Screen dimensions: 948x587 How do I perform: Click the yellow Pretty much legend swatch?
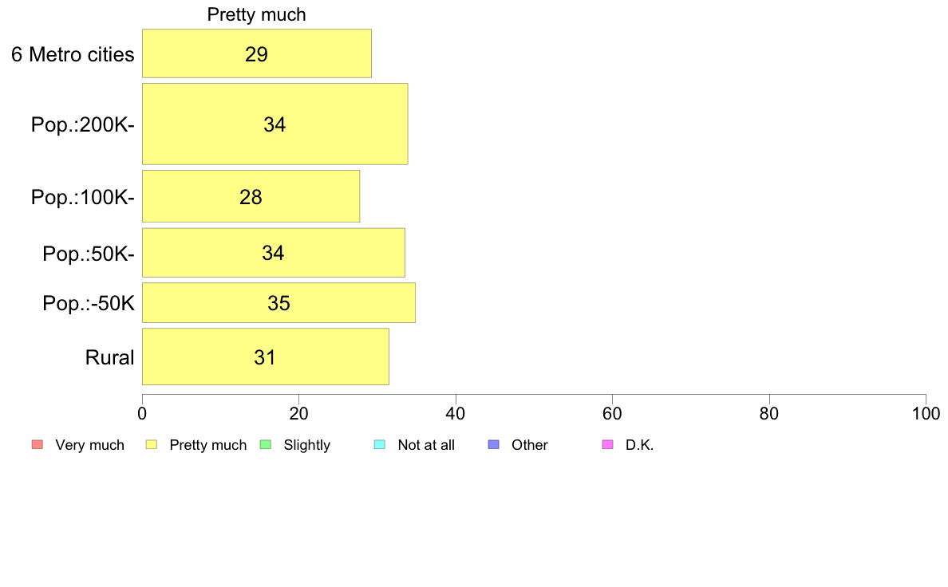coord(152,444)
